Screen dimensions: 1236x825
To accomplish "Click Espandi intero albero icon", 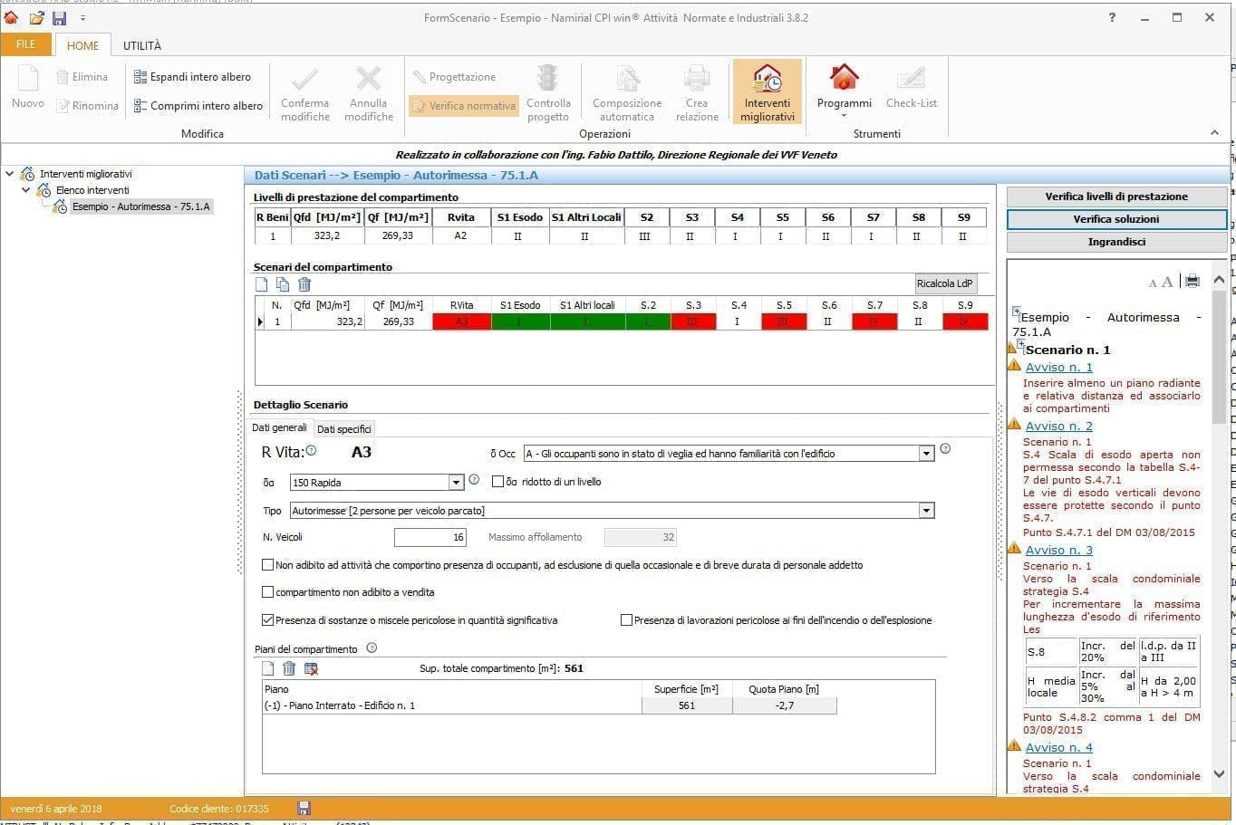I will (140, 77).
